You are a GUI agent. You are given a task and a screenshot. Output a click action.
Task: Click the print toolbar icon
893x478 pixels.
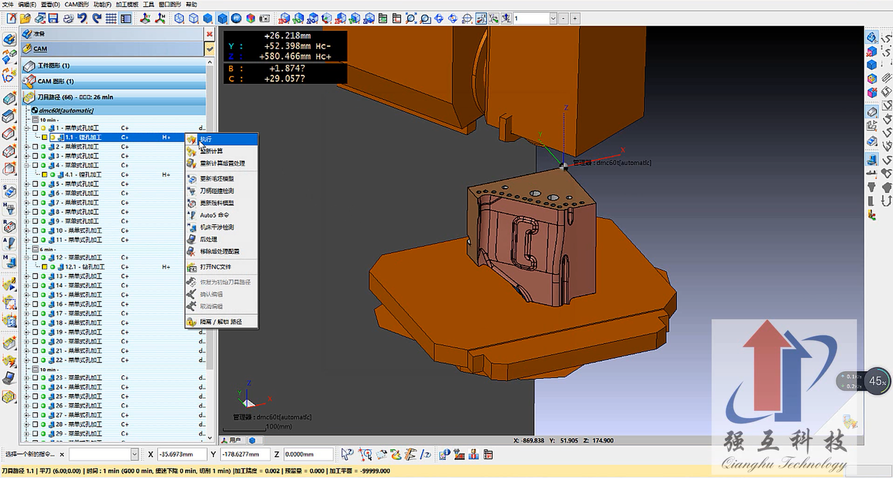tap(68, 18)
